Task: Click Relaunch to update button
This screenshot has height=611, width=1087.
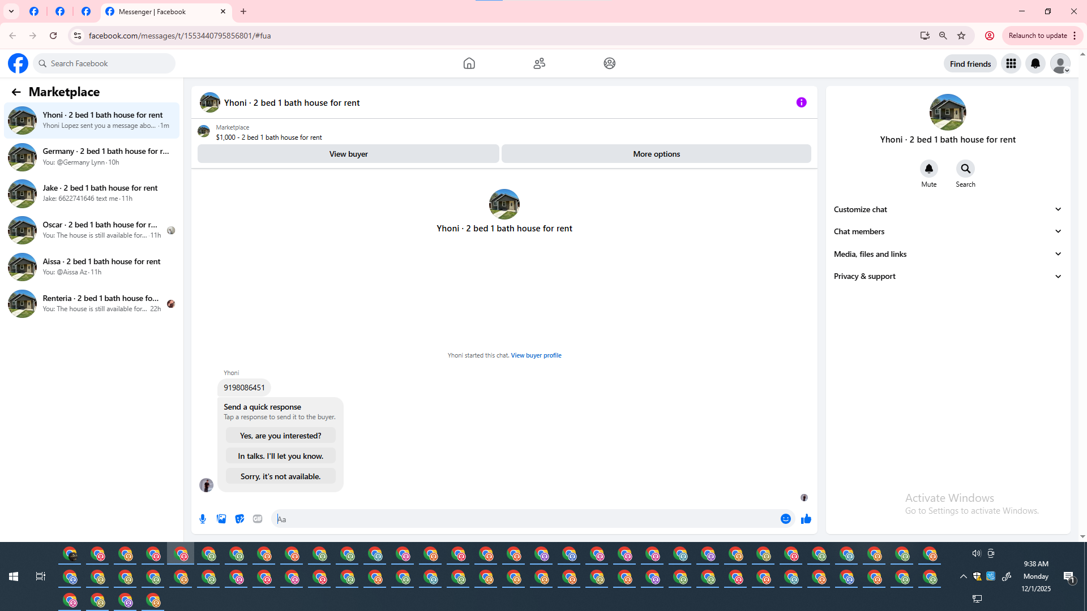Action: point(1042,36)
